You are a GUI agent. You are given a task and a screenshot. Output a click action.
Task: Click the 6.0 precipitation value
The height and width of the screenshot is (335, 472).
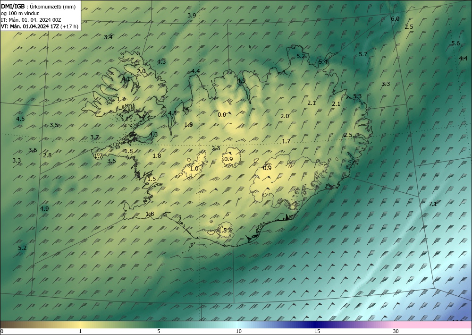pos(395,19)
